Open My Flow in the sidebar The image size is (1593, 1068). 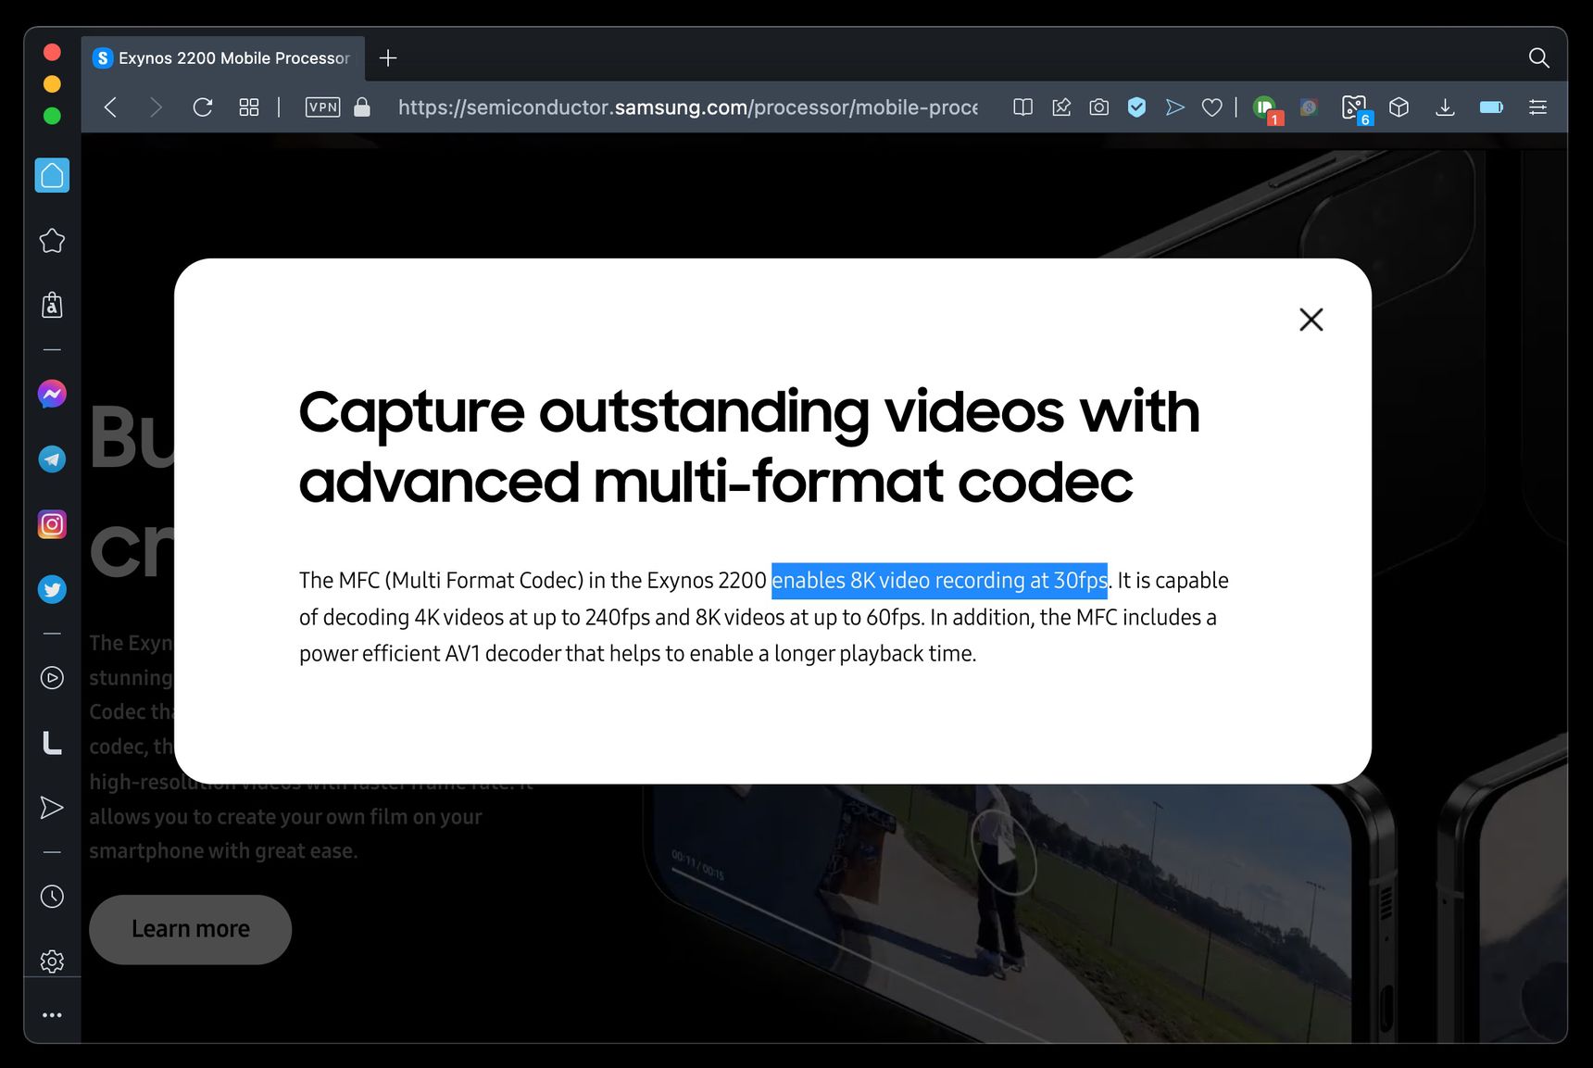point(52,808)
